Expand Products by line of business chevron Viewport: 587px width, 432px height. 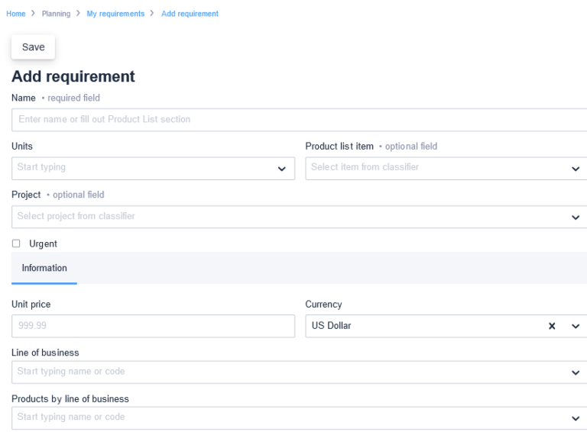click(576, 418)
